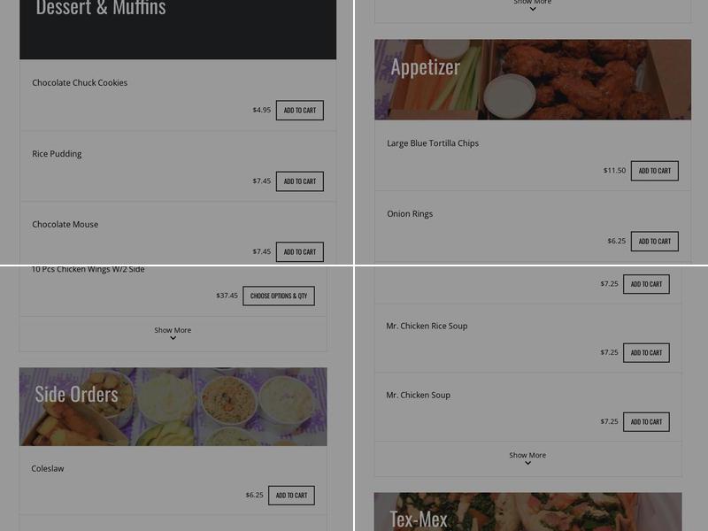This screenshot has height=531, width=708.
Task: Add Rice Pudding to cart
Action: point(300,181)
